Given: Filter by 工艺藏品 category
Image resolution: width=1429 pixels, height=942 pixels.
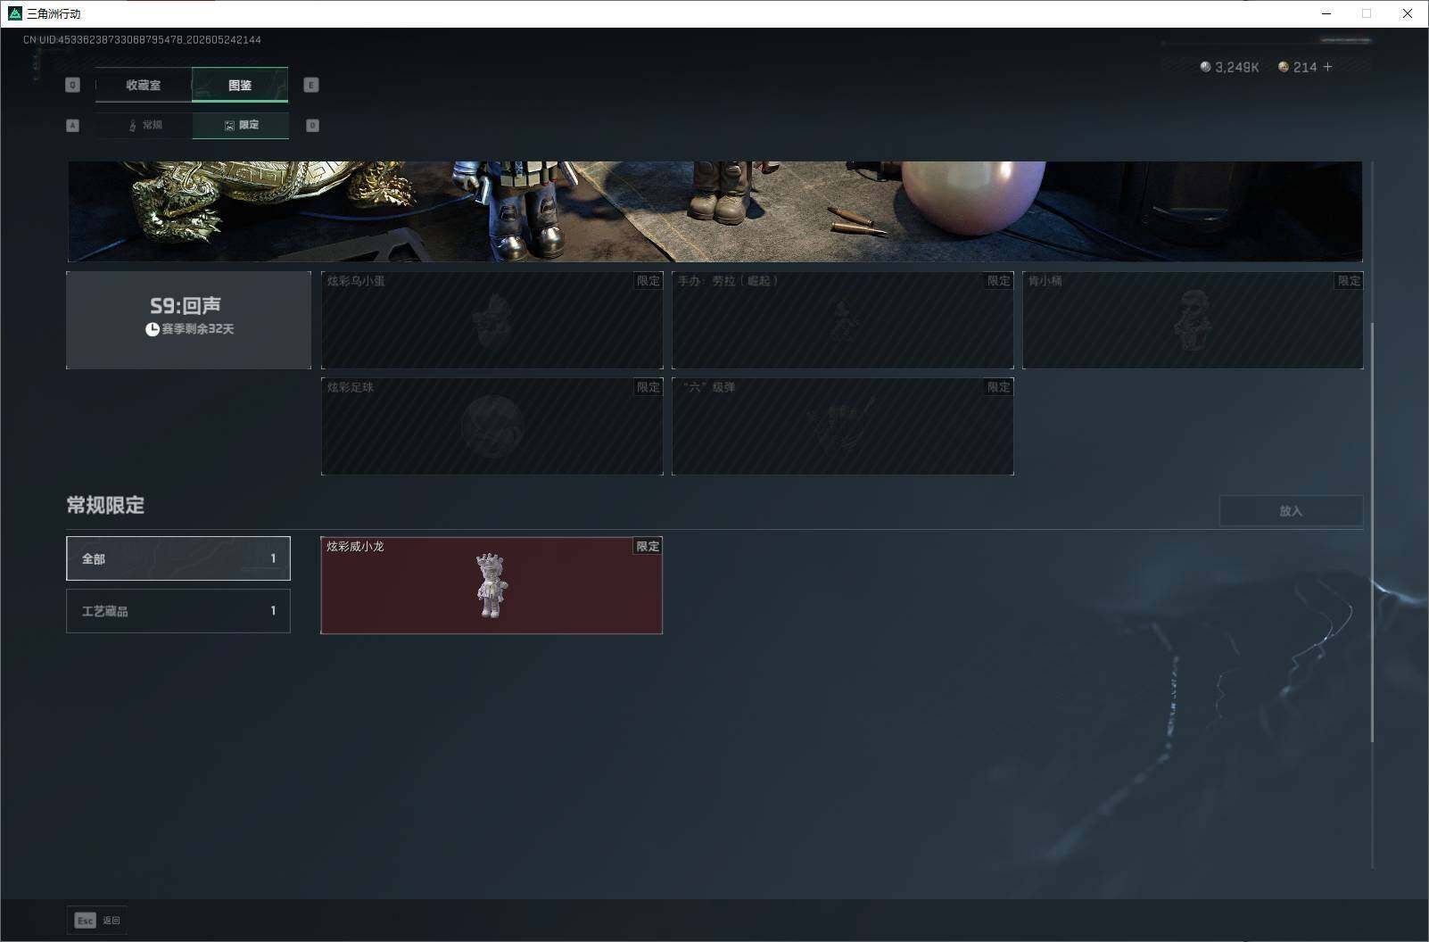Looking at the screenshot, I should pos(178,611).
